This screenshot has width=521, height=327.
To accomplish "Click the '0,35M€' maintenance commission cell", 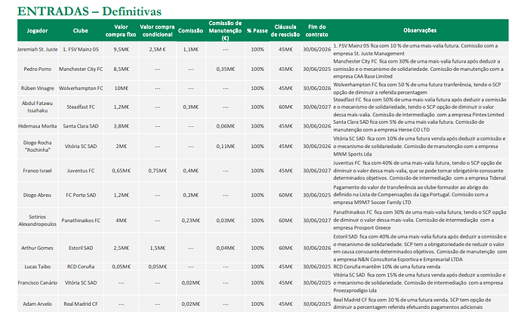I will [x=225, y=69].
